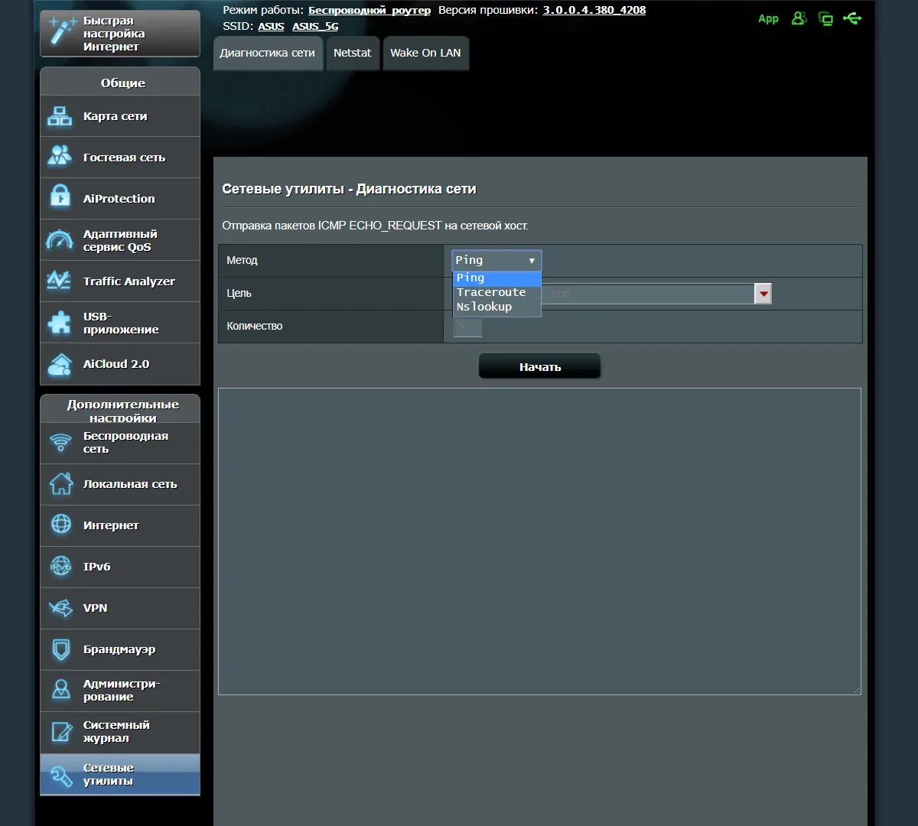Open Системный журнал menu item

[120, 732]
